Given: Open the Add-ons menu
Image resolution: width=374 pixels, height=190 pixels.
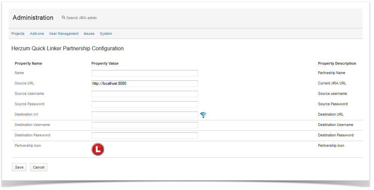Looking at the screenshot, I should 37,34.
